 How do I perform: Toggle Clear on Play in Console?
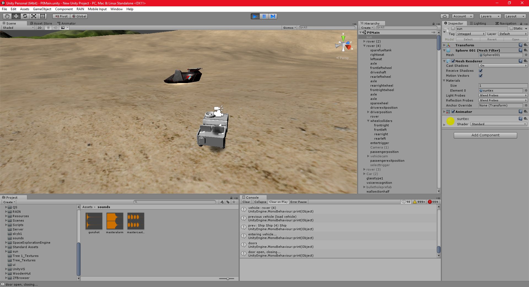tap(278, 202)
